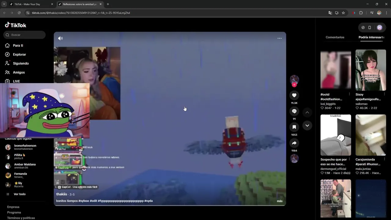This screenshot has height=220, width=391.
Task: Open the dermonguel_official author name
Action: tap(333, 169)
